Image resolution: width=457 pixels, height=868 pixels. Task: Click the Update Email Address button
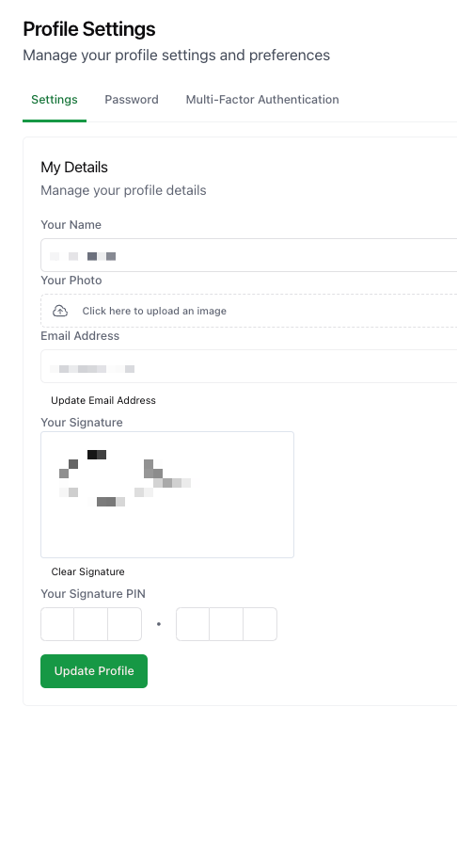(x=103, y=400)
